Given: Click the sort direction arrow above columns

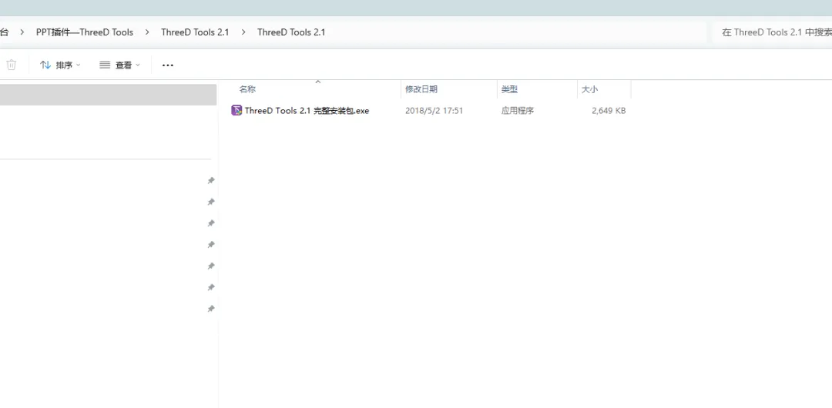Looking at the screenshot, I should pyautogui.click(x=318, y=82).
